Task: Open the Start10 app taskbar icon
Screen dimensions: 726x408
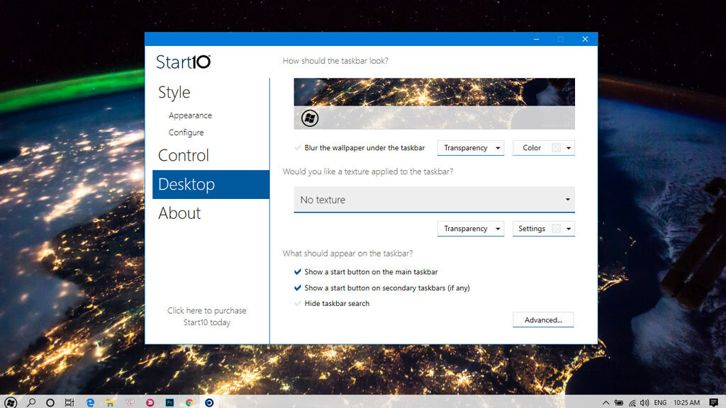Action: click(x=209, y=402)
